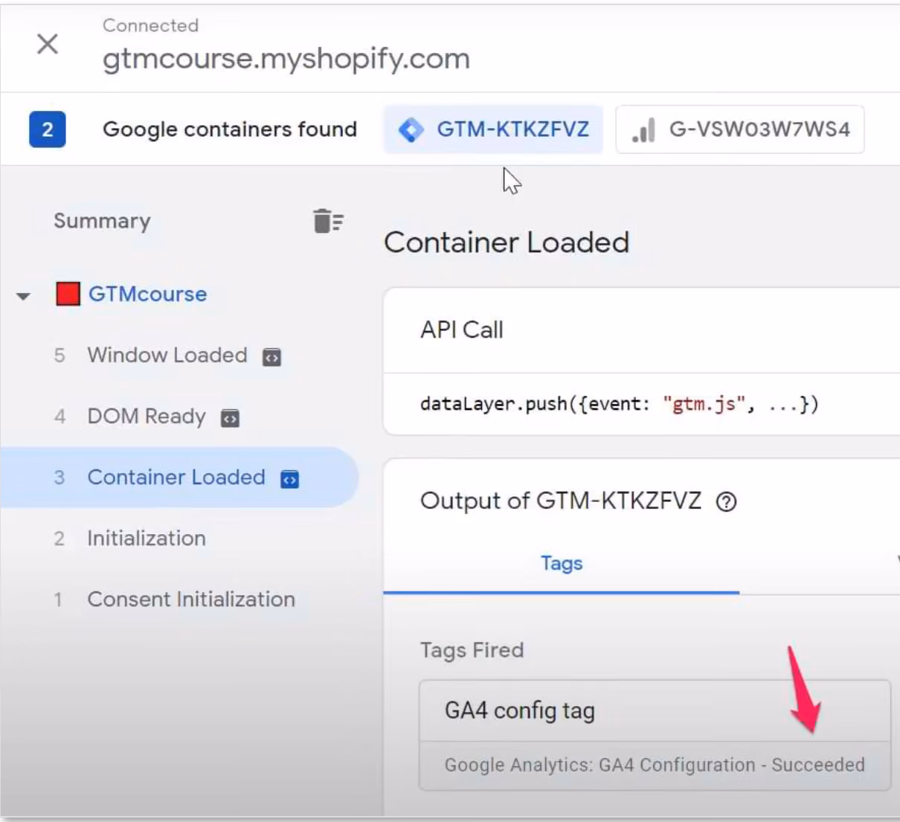Click the API icon beside Container Loaded

289,479
